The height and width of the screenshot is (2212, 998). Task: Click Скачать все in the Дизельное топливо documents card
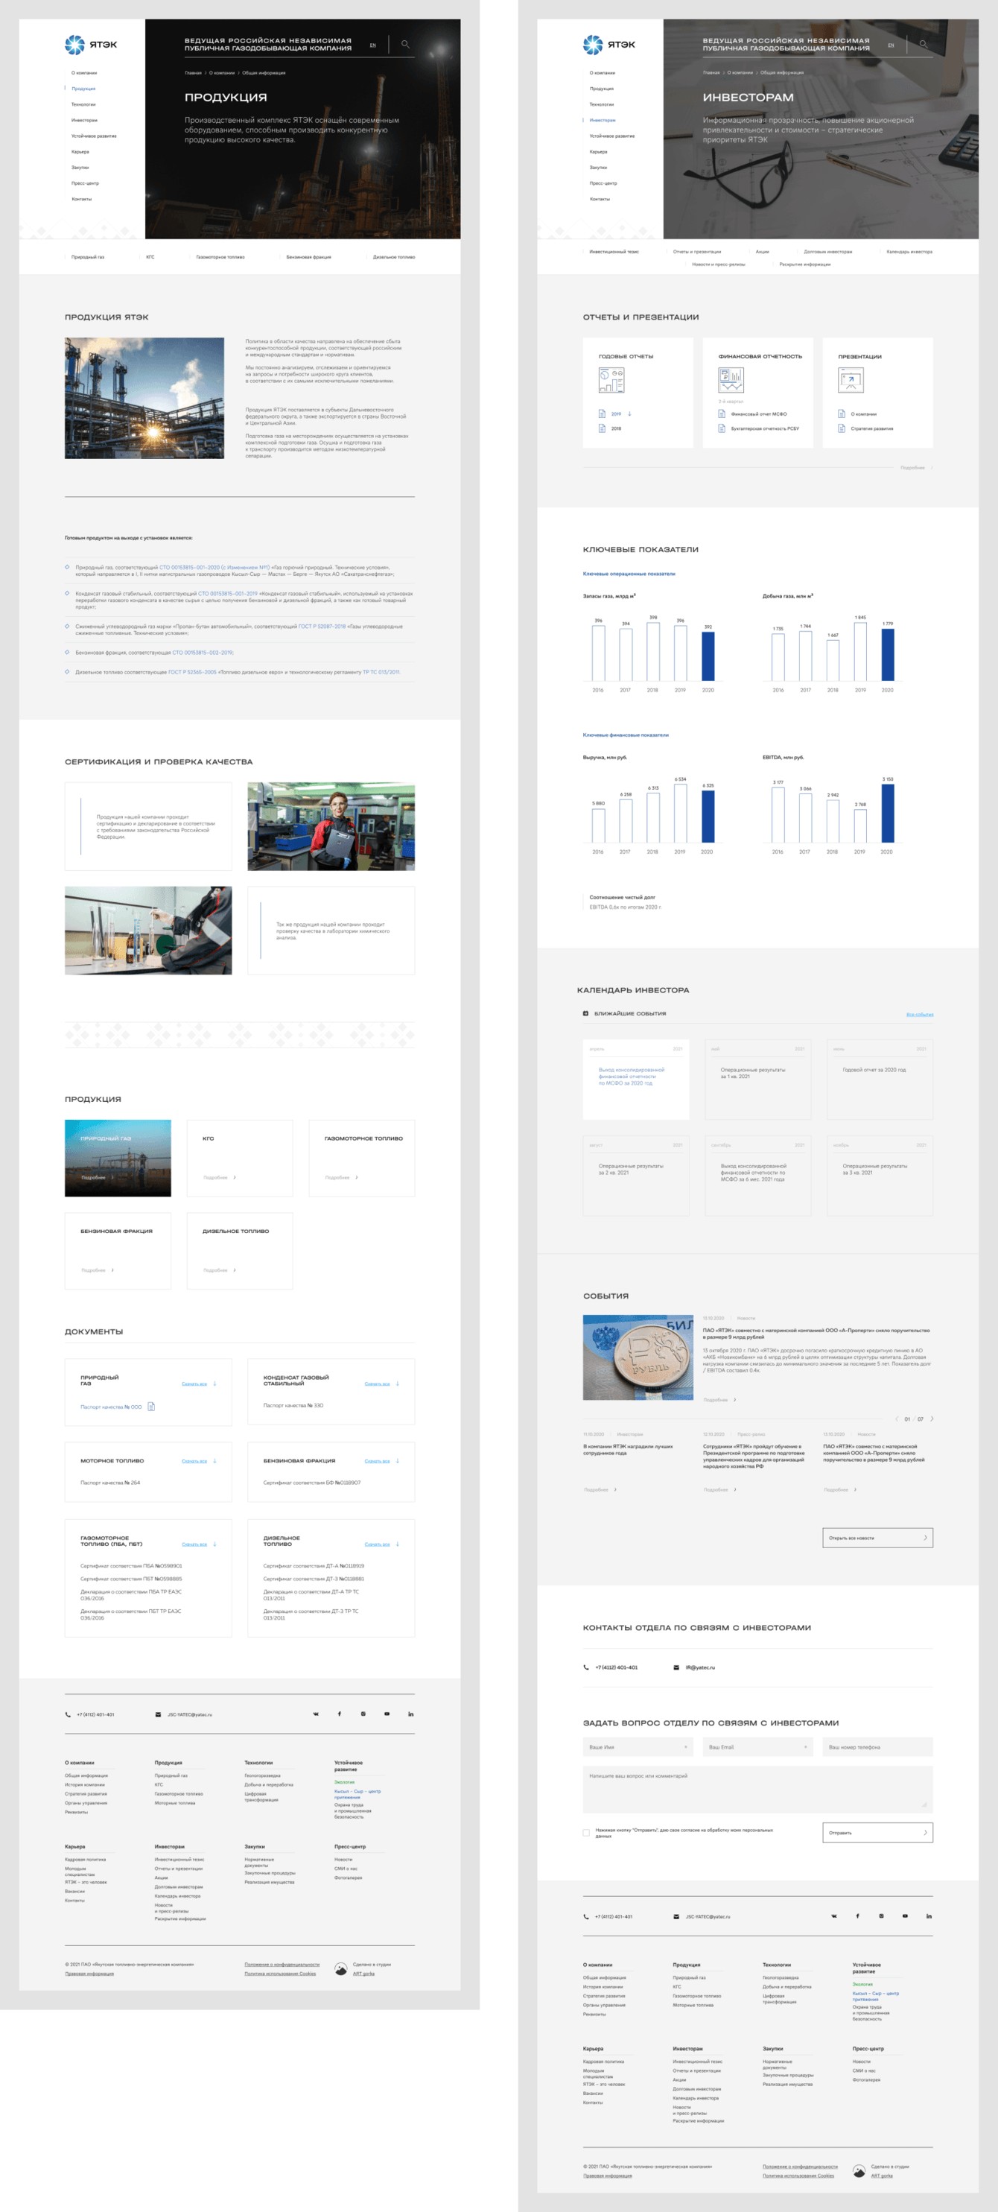pyautogui.click(x=377, y=1544)
